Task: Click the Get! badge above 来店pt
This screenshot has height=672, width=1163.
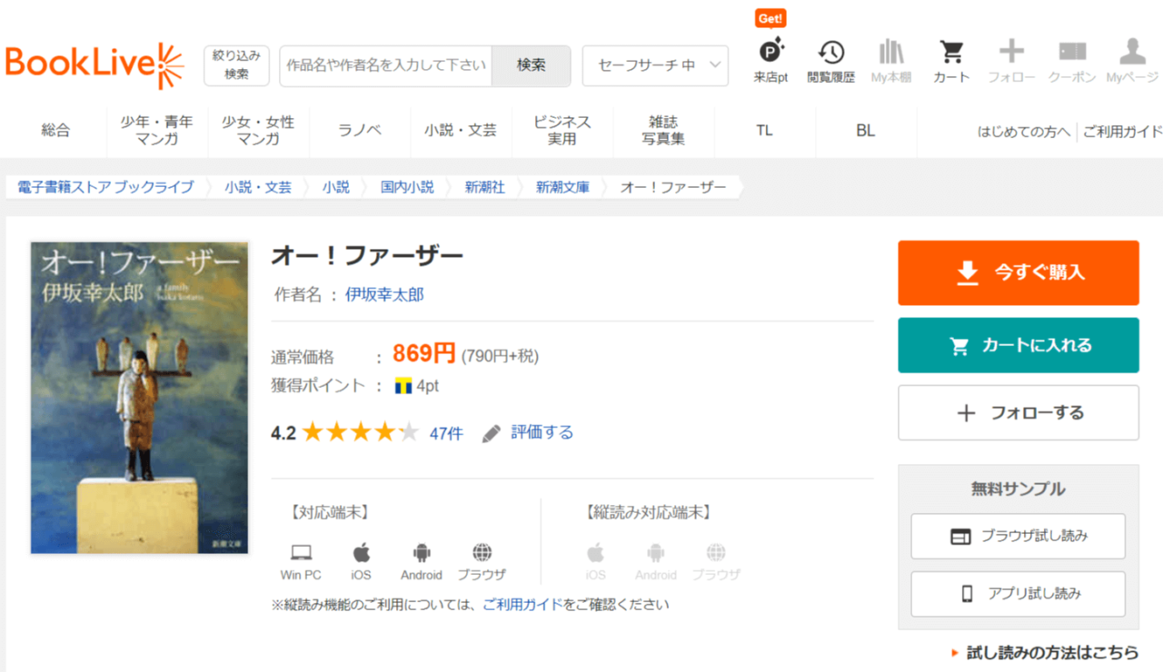Action: click(x=770, y=18)
